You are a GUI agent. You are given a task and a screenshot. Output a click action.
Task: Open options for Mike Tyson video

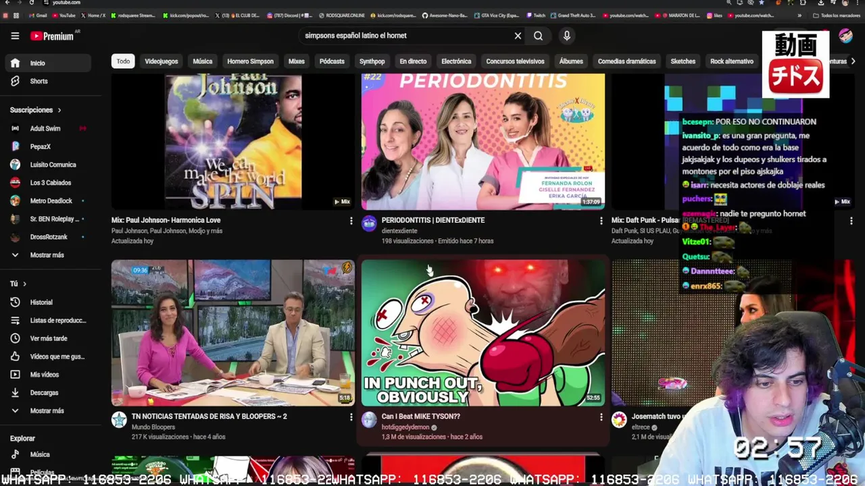click(601, 417)
